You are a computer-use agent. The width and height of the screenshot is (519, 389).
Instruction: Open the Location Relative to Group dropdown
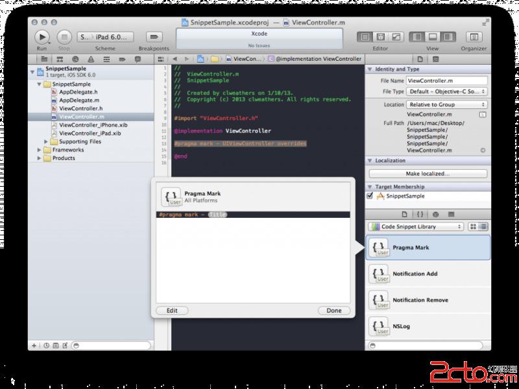(446, 104)
